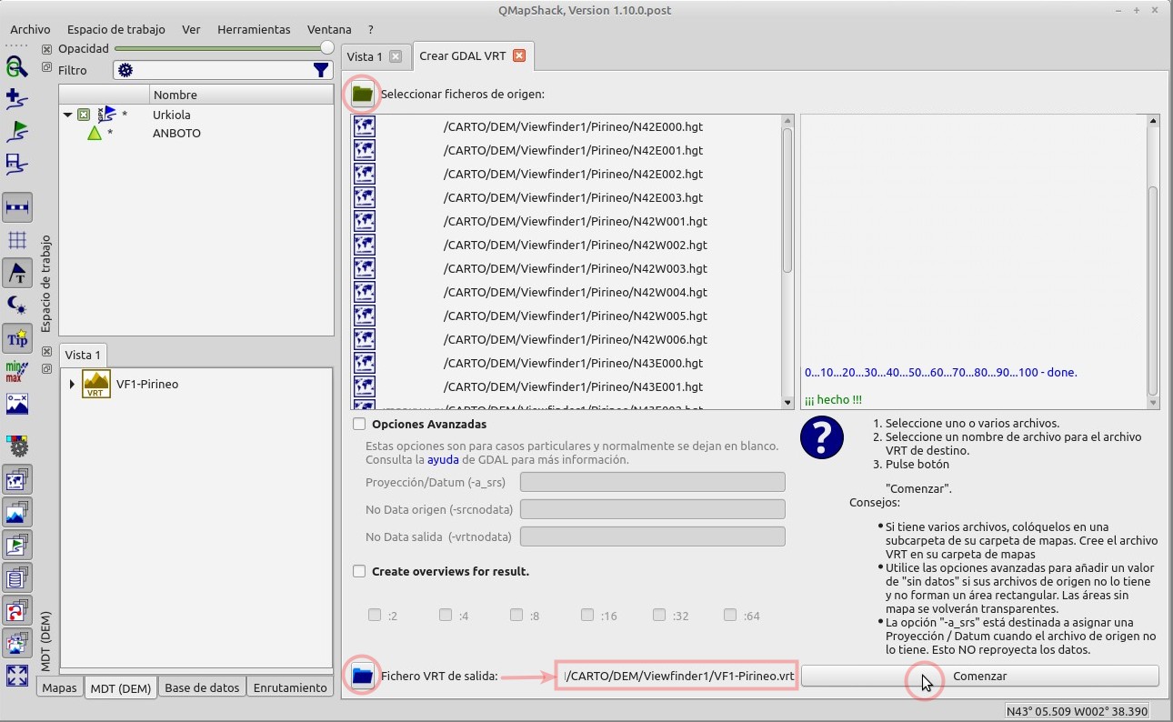Toggle the POI text flag icon
1173x722 pixels.
click(17, 273)
